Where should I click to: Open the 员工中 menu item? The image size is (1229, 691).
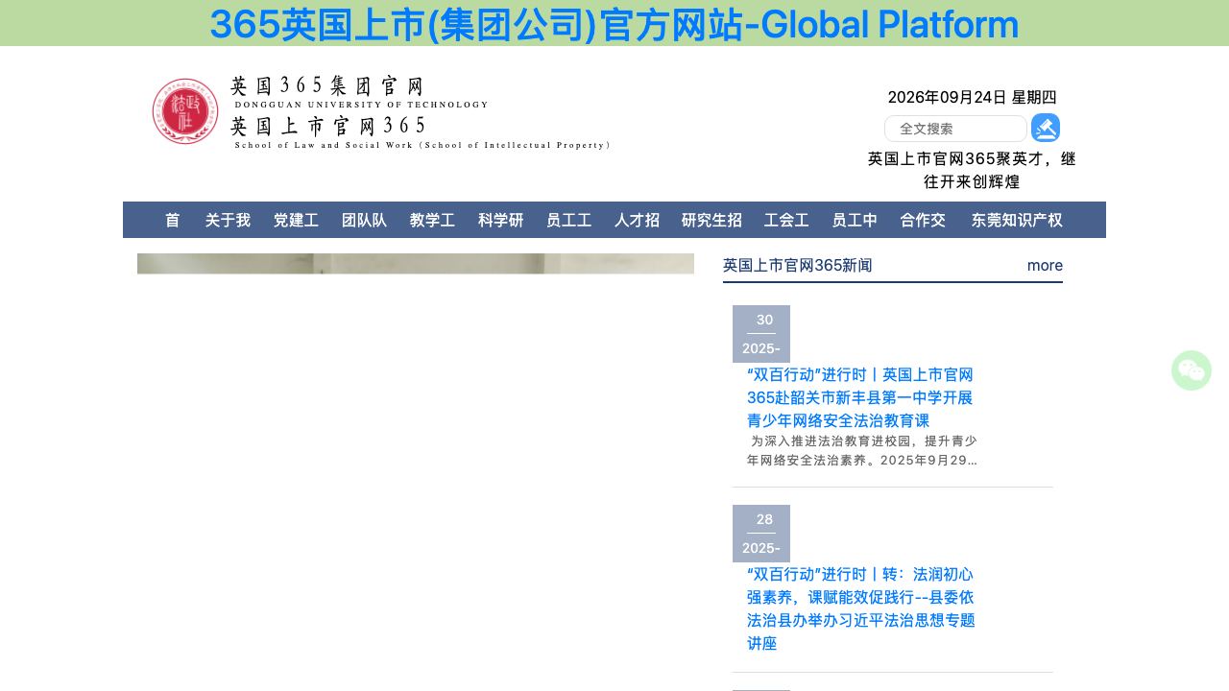coord(855,220)
